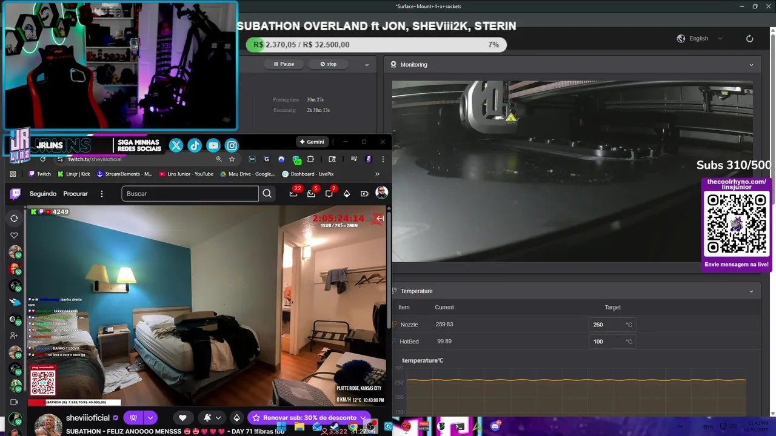Open Twitch inbox icon with 5 badge
Image resolution: width=776 pixels, height=436 pixels.
tap(311, 194)
